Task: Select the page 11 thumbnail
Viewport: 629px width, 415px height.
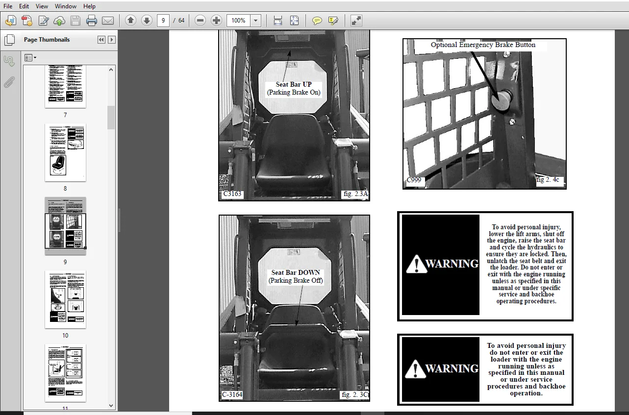Action: pyautogui.click(x=65, y=373)
